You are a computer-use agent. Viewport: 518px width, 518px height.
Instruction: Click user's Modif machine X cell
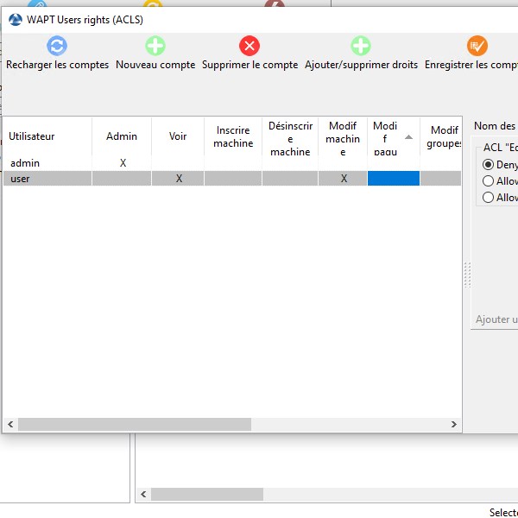pos(344,179)
